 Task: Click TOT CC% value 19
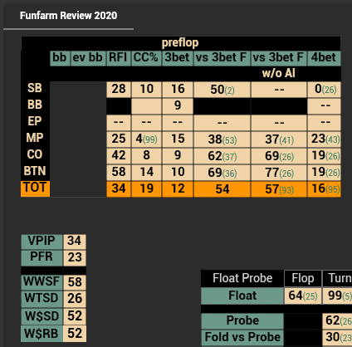(x=146, y=189)
